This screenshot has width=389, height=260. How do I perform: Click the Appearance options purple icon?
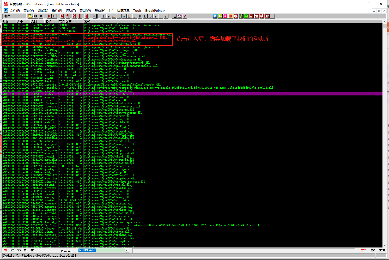[x=180, y=16]
